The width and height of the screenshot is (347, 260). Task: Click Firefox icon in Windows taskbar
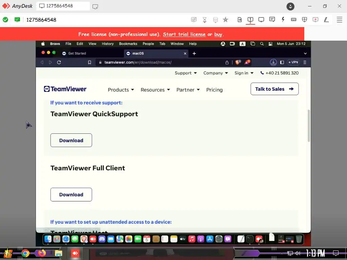[42, 253]
